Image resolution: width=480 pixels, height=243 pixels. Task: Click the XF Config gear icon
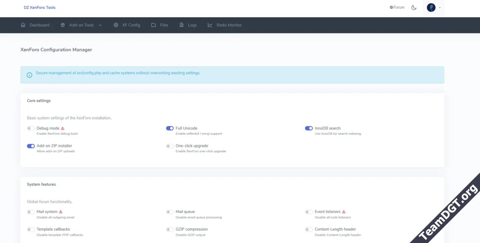116,25
